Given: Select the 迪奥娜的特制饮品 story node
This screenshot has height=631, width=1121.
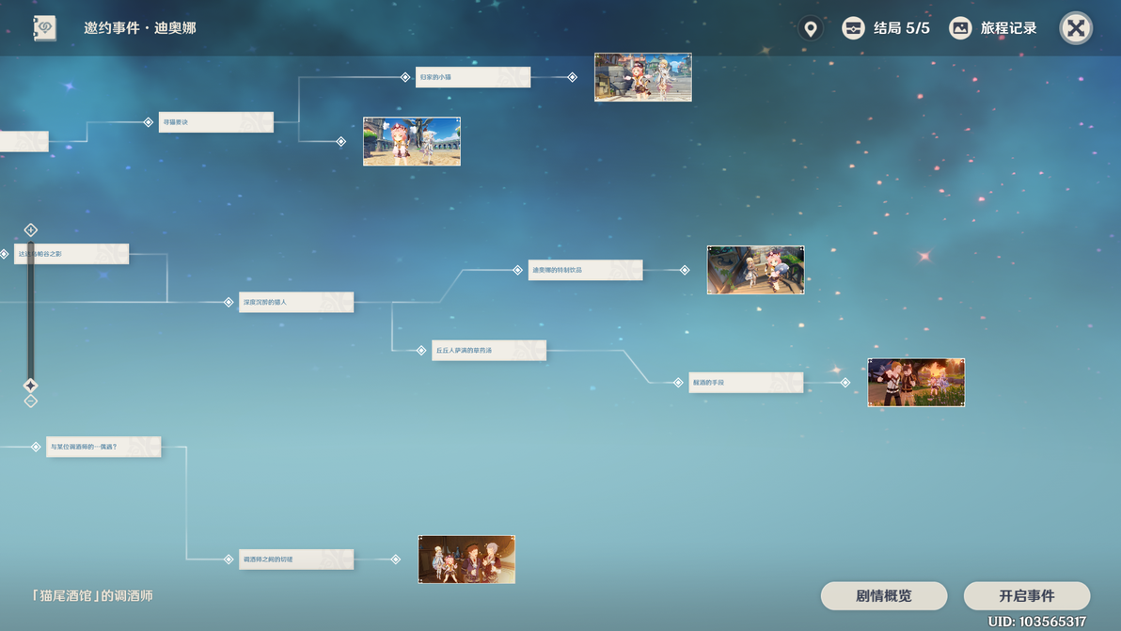Looking at the screenshot, I should [586, 270].
